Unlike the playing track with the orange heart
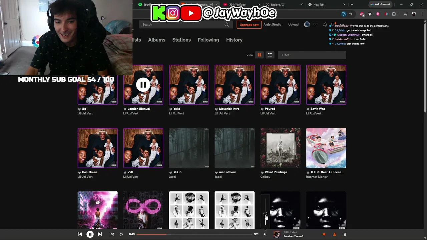The width and height of the screenshot is (427, 240). [324, 234]
